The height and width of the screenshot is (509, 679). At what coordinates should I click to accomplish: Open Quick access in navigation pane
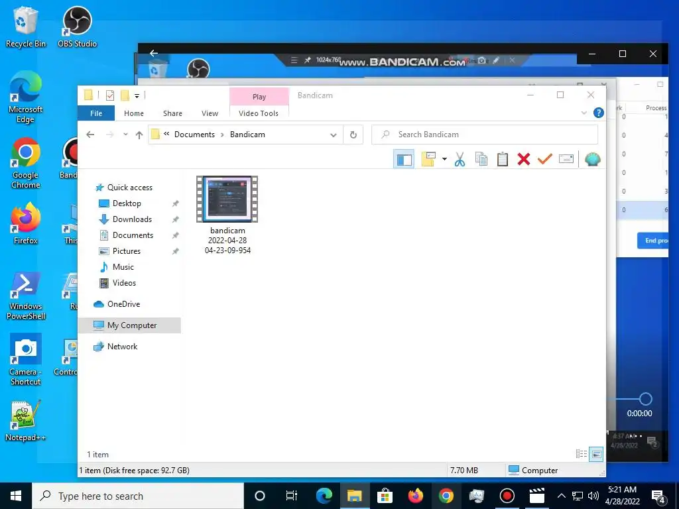tap(129, 188)
